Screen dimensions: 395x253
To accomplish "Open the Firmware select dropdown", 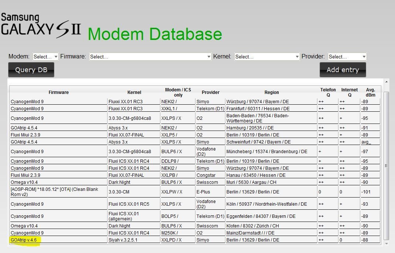I will (x=150, y=57).
